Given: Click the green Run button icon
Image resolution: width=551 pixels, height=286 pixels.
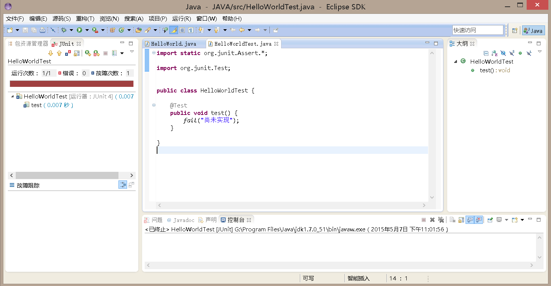Looking at the screenshot, I should point(79,30).
